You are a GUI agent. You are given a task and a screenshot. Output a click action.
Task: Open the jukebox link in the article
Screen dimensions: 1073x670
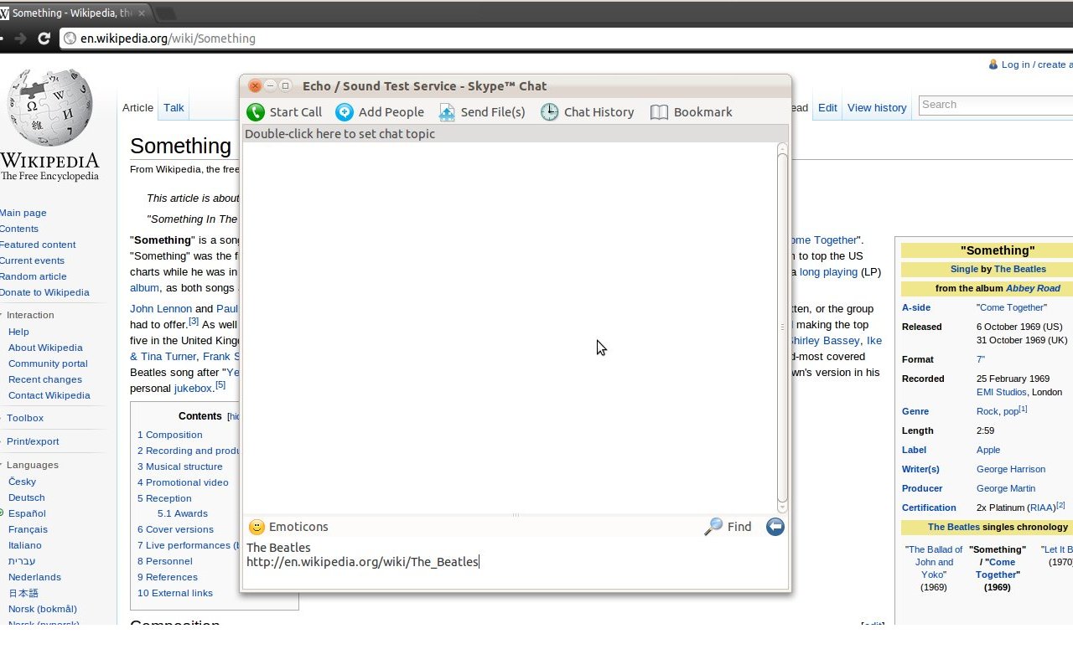pos(194,389)
